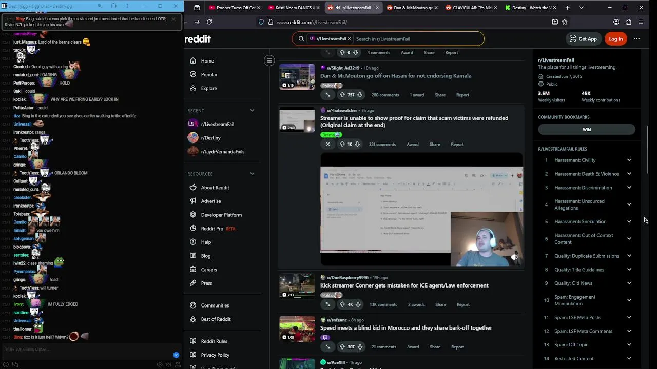Screen dimensions: 657x369
Task: Open 1.1K comments on Conner post
Action: tap(383, 304)
